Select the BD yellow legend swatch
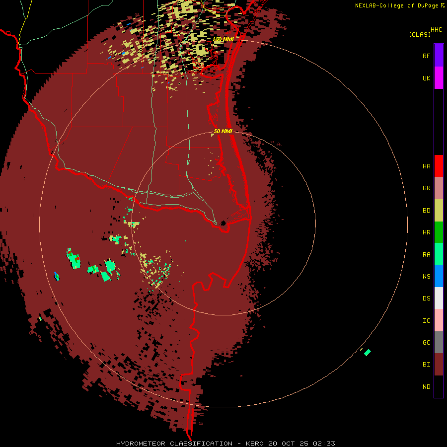This screenshot has width=447, height=447. tap(439, 211)
